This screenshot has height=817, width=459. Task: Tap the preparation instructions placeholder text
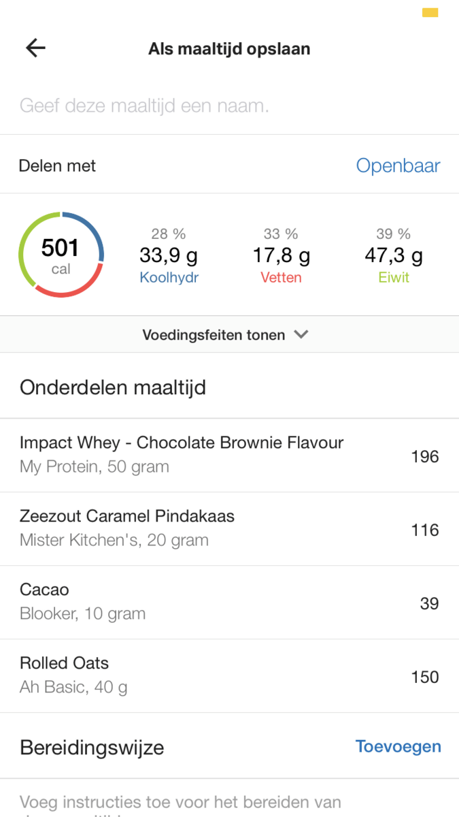click(180, 803)
